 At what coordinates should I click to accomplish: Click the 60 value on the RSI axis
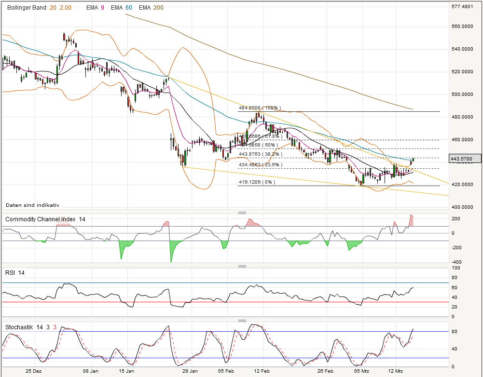tap(455, 288)
